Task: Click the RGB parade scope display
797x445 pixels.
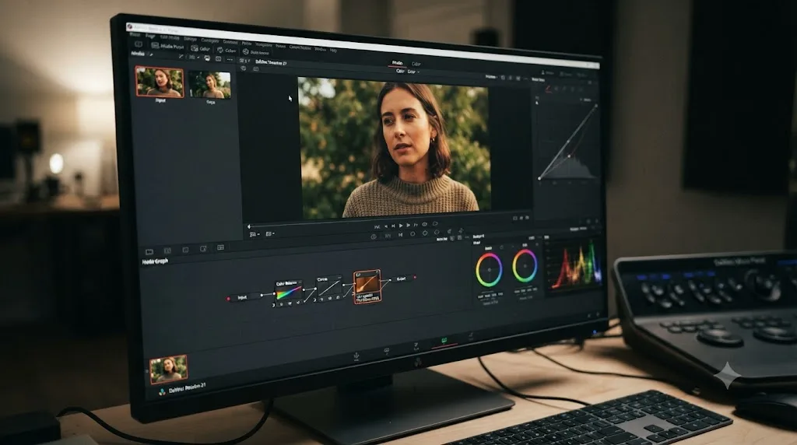Action: (575, 265)
